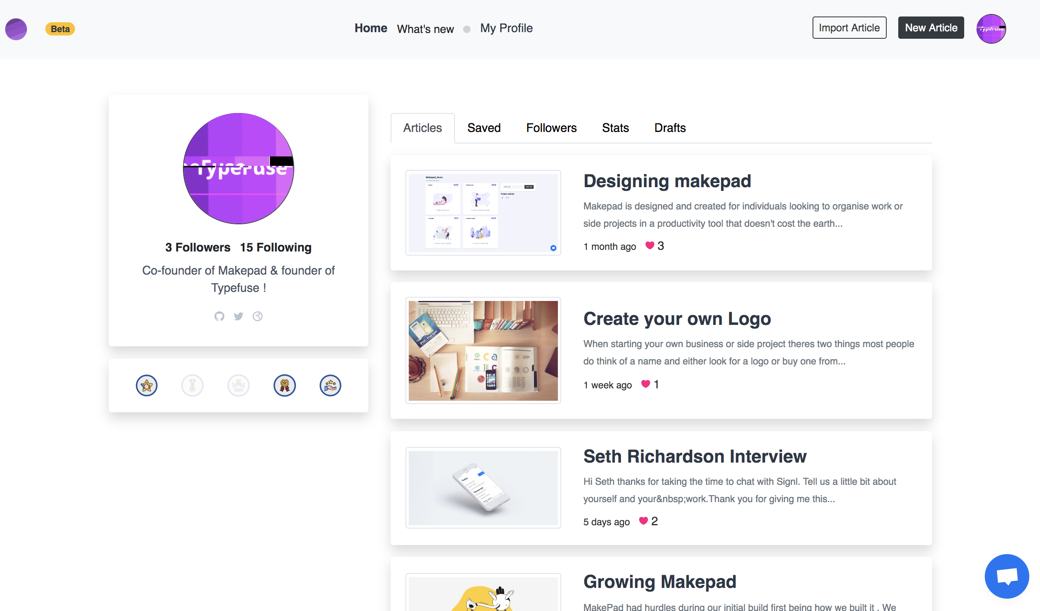Switch to the Saved tab
This screenshot has height=611, width=1040.
pos(484,128)
